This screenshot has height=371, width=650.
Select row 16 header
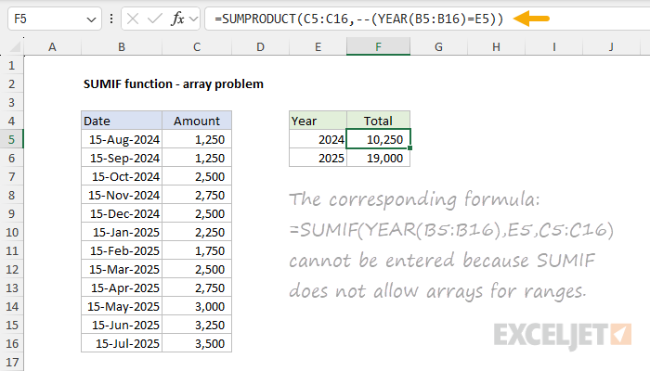(x=11, y=344)
